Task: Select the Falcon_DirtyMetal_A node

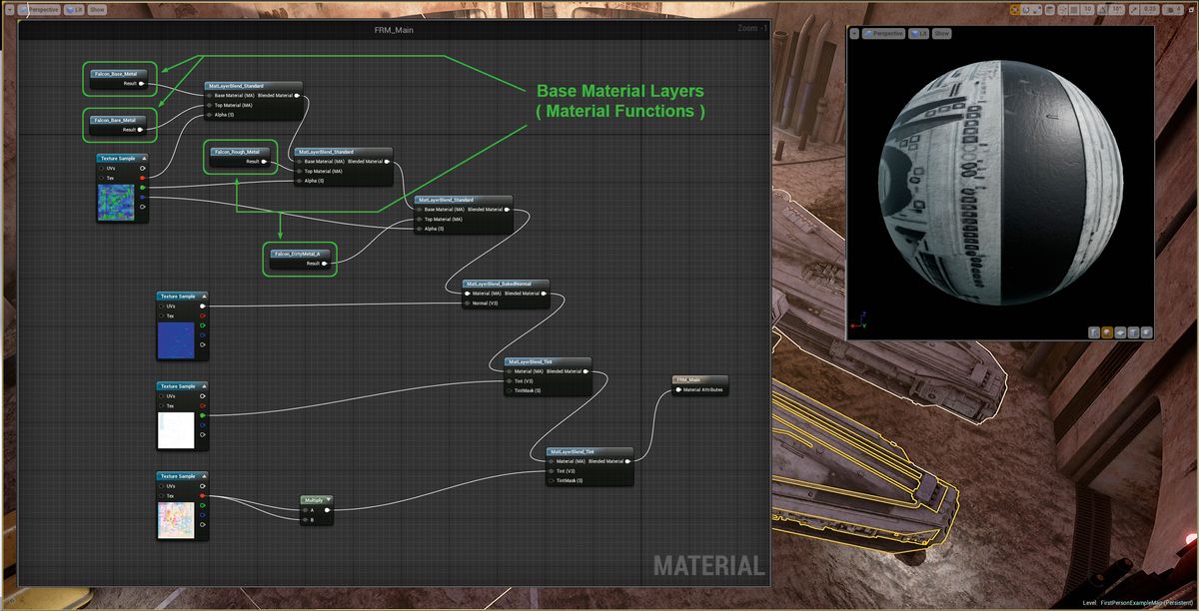Action: click(x=300, y=255)
